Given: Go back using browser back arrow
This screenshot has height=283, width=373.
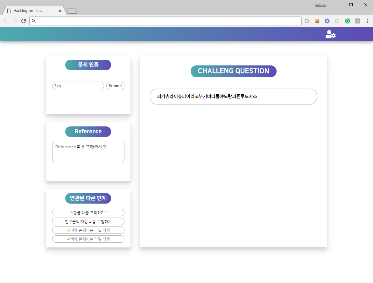Looking at the screenshot, I should [x=6, y=21].
